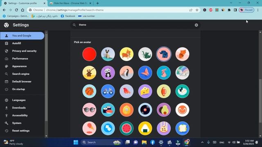Clear the settings search field

196,25
